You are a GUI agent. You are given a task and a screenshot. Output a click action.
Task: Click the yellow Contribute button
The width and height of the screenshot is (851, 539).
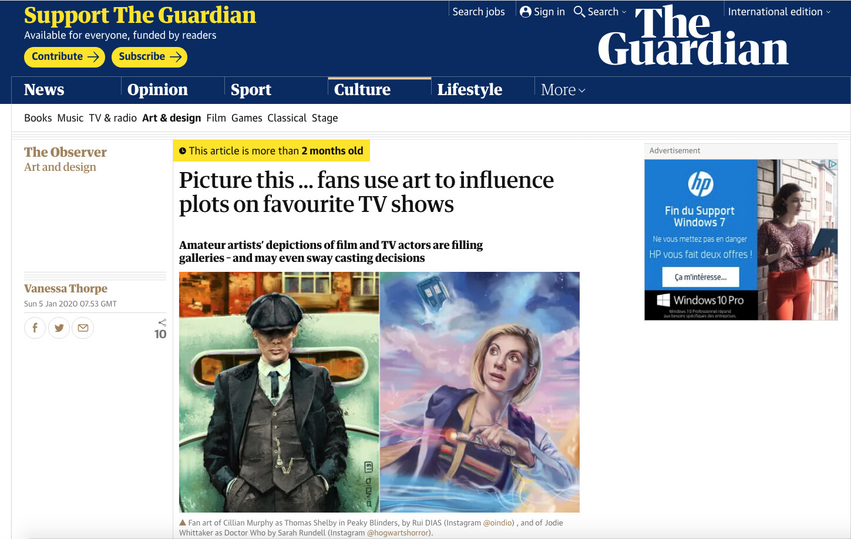point(65,57)
